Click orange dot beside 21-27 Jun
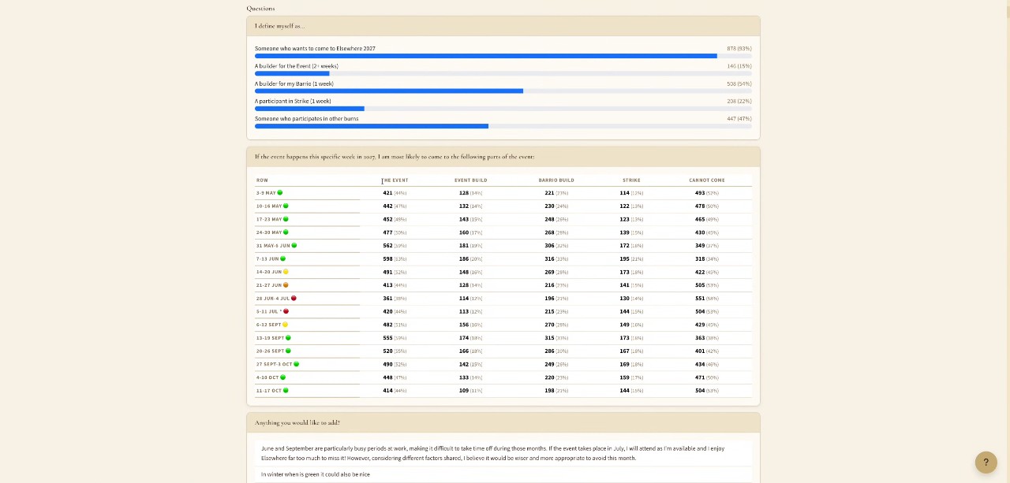Image resolution: width=1010 pixels, height=483 pixels. (x=286, y=285)
